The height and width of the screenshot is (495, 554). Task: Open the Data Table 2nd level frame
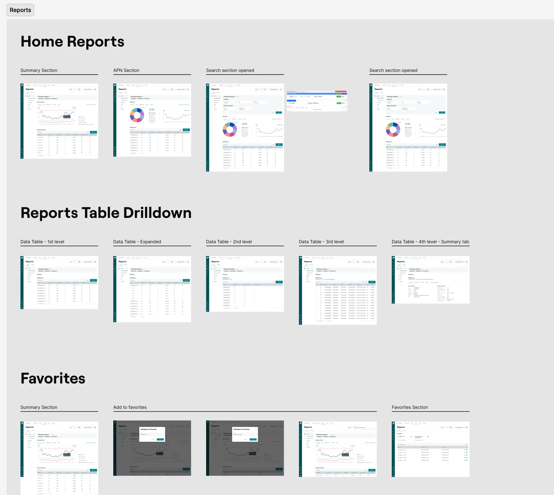tap(245, 284)
